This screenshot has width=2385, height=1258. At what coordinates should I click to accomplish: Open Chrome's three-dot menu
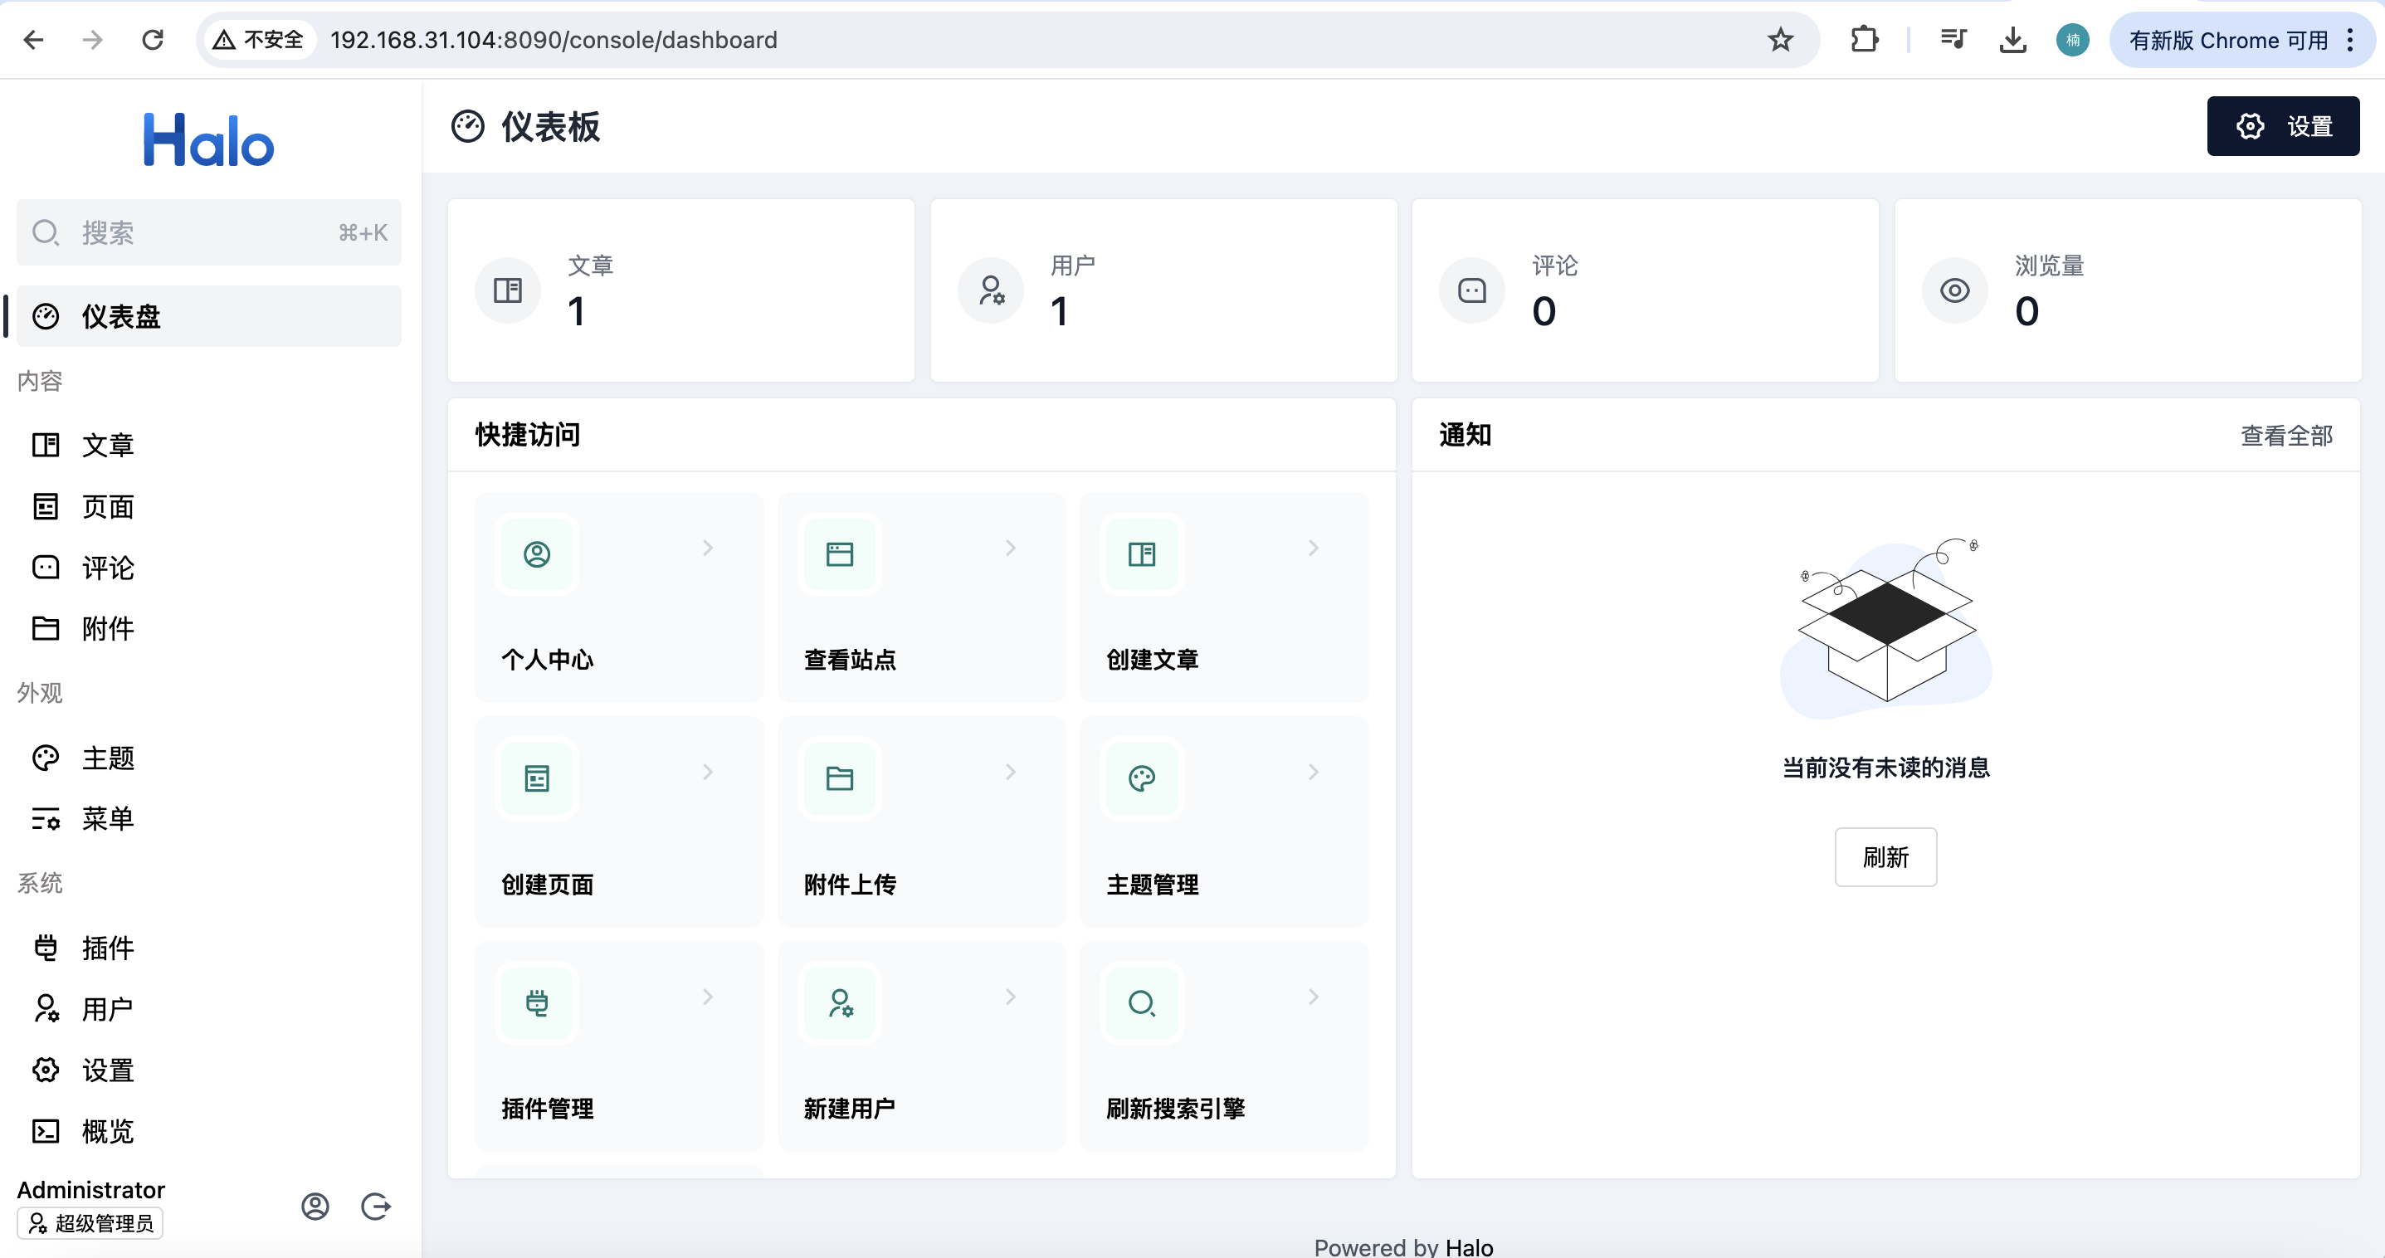[x=2350, y=40]
